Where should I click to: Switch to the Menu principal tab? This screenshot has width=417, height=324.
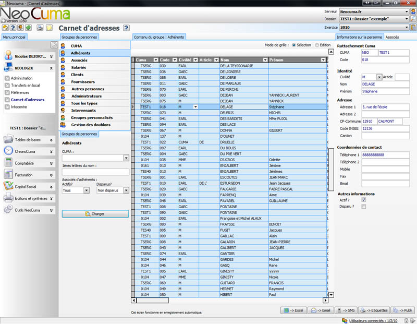click(14, 37)
